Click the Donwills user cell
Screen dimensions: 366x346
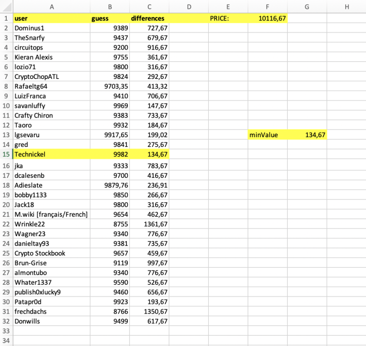coord(52,321)
